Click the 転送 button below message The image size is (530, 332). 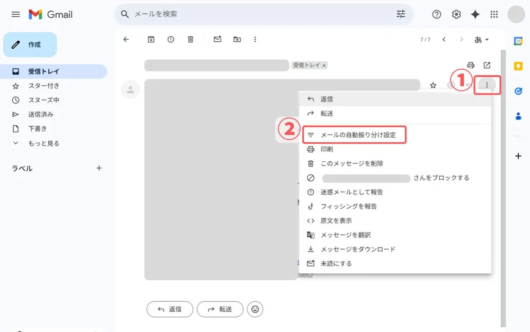[x=220, y=309]
